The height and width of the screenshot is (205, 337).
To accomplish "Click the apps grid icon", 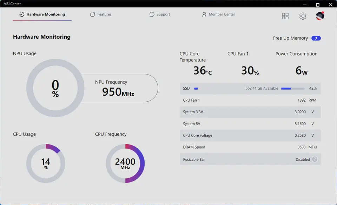I will [285, 16].
